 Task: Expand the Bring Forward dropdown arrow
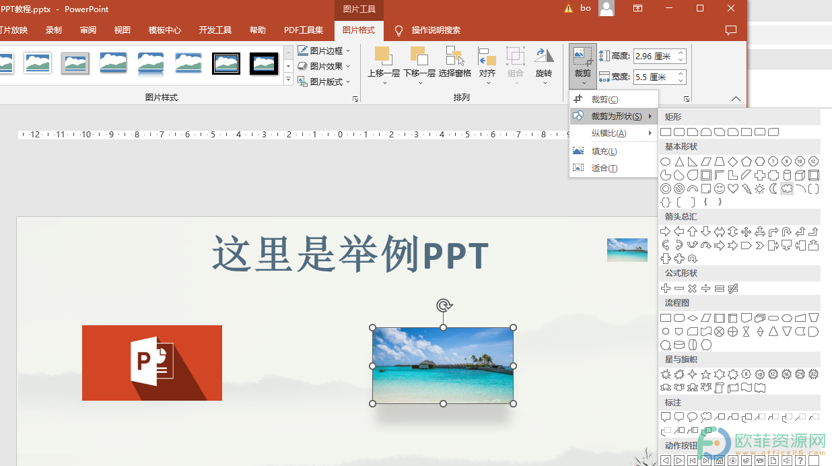click(x=384, y=83)
